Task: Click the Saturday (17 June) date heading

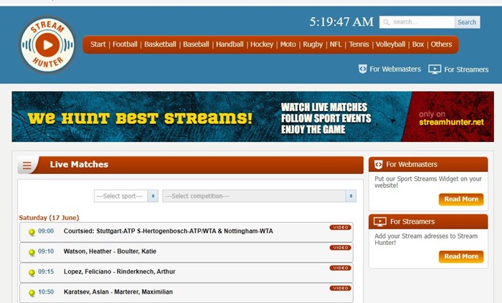Action: (x=49, y=218)
